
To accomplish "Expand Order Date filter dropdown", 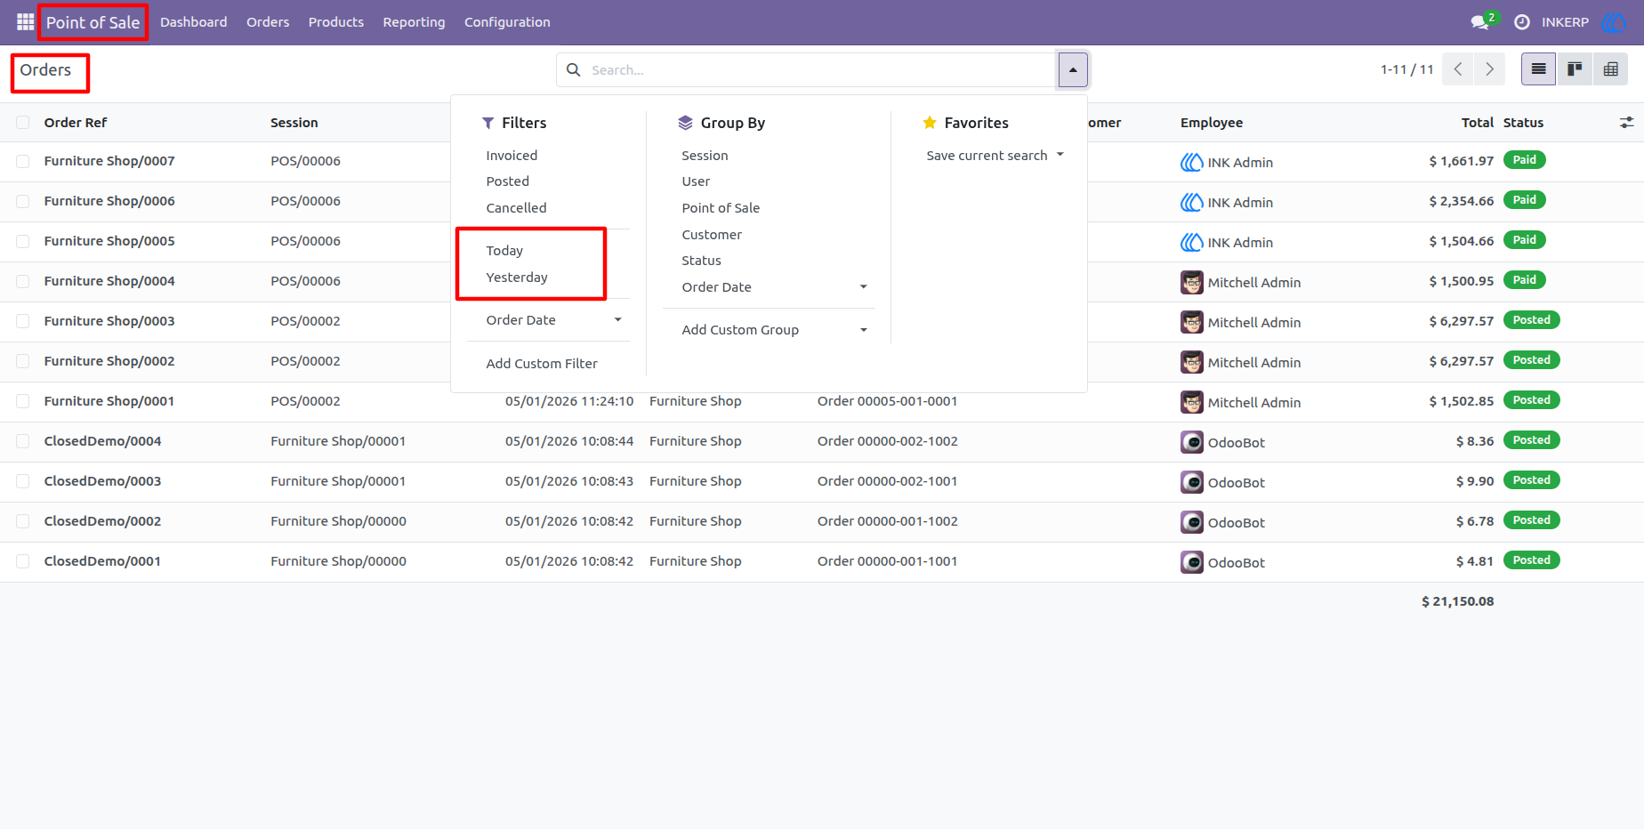I will click(553, 320).
